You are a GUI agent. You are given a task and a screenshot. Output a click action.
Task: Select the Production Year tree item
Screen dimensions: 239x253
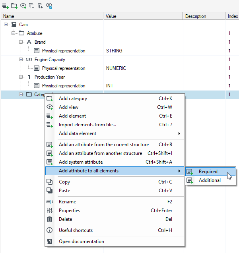pyautogui.click(x=50, y=77)
